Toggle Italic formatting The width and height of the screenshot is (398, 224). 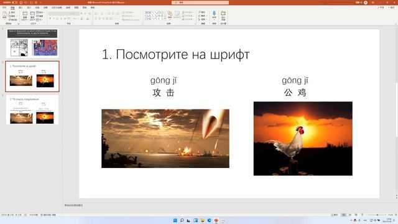(x=53, y=19)
